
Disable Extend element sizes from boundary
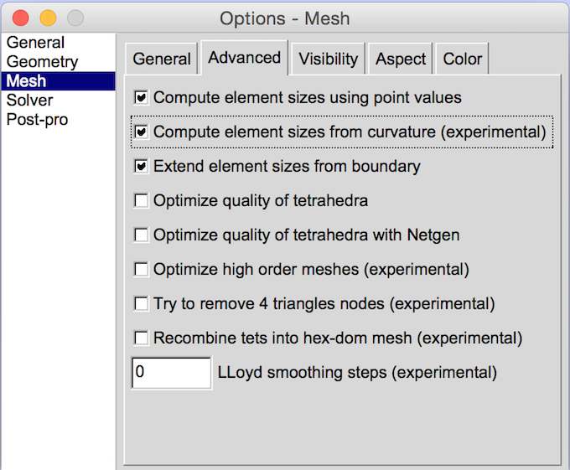[x=142, y=167]
